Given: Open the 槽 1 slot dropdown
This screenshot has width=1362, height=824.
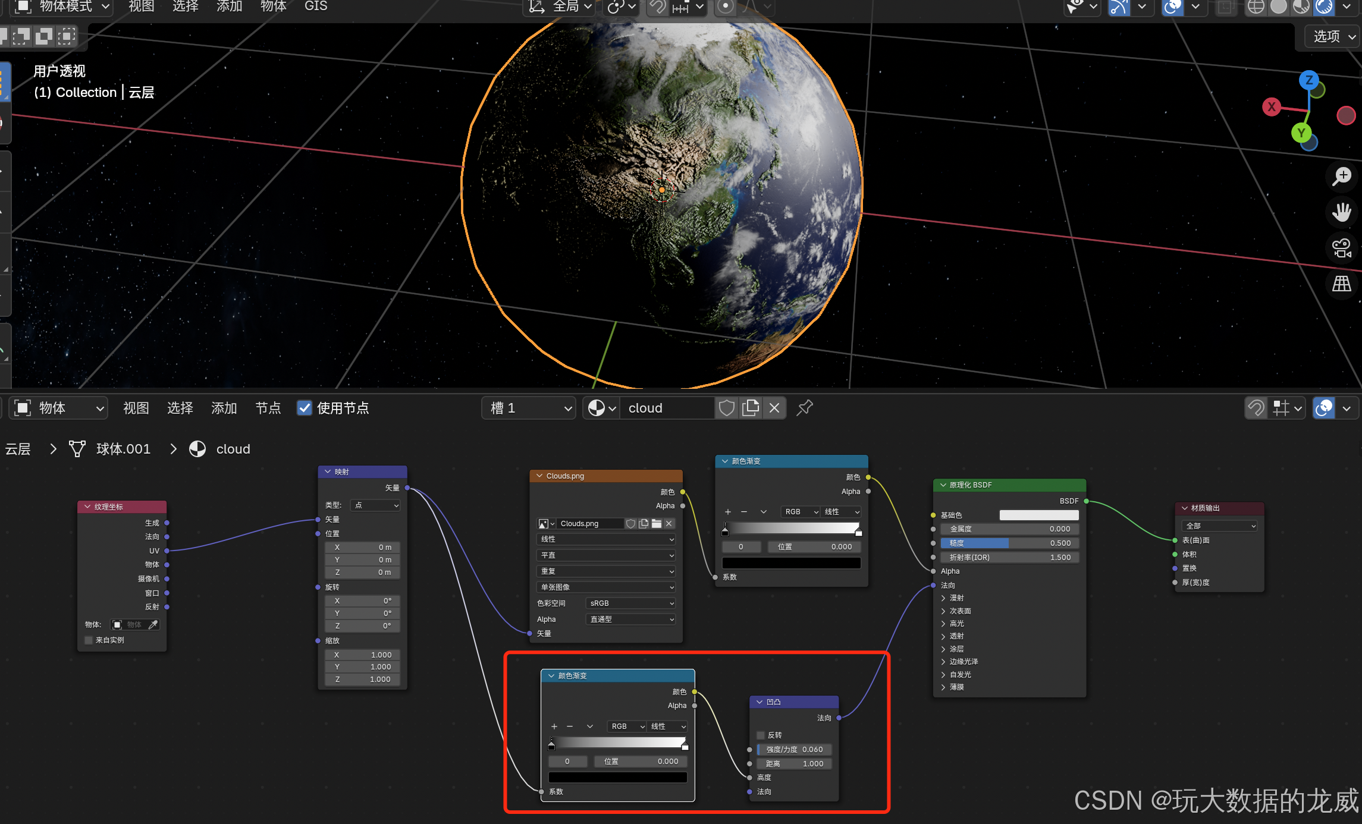Looking at the screenshot, I should pyautogui.click(x=529, y=408).
